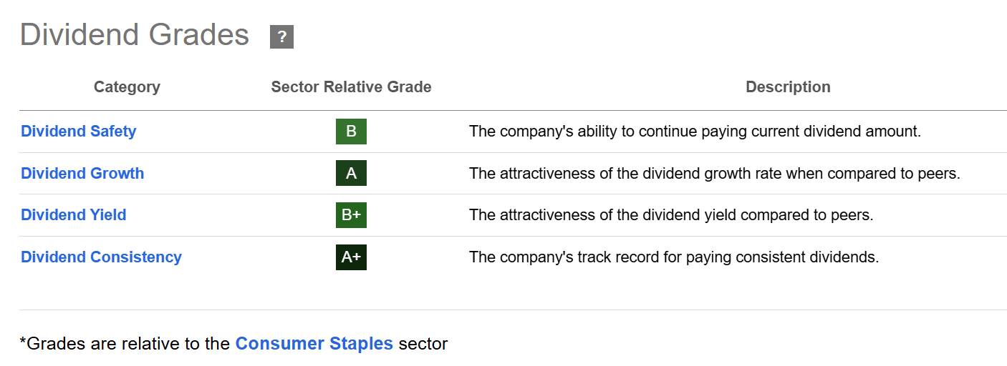This screenshot has height=366, width=1007.
Task: Click the dividend growth rate description text
Action: click(x=714, y=174)
